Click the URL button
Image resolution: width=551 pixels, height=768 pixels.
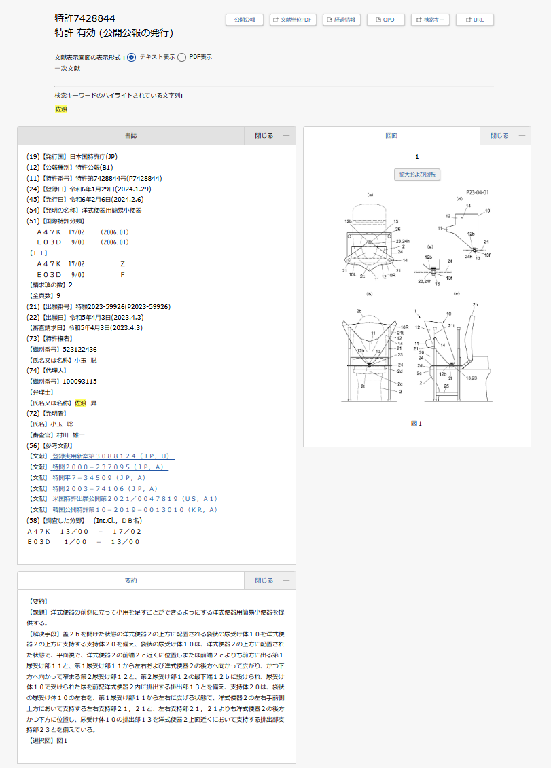tap(474, 20)
